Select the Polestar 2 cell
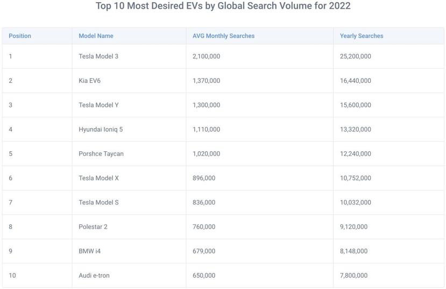The width and height of the screenshot is (446, 289). 93,227
